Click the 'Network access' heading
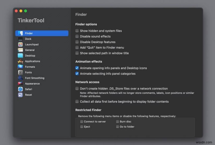This screenshot has width=215, height=145. (x=87, y=82)
